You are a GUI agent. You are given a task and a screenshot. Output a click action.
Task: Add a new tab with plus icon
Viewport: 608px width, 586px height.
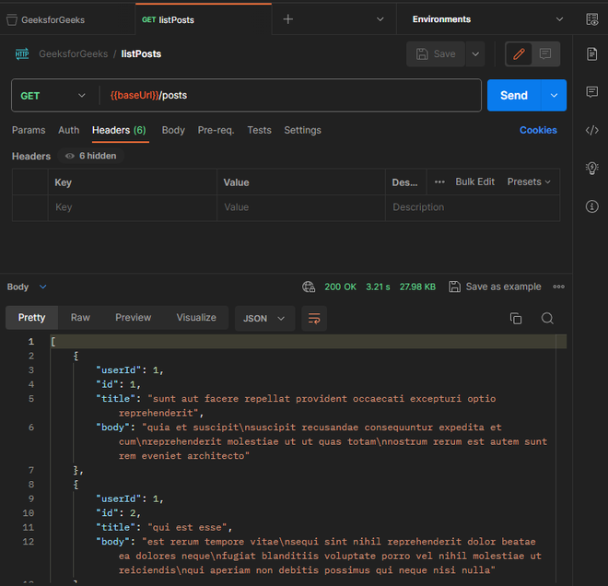pyautogui.click(x=288, y=19)
